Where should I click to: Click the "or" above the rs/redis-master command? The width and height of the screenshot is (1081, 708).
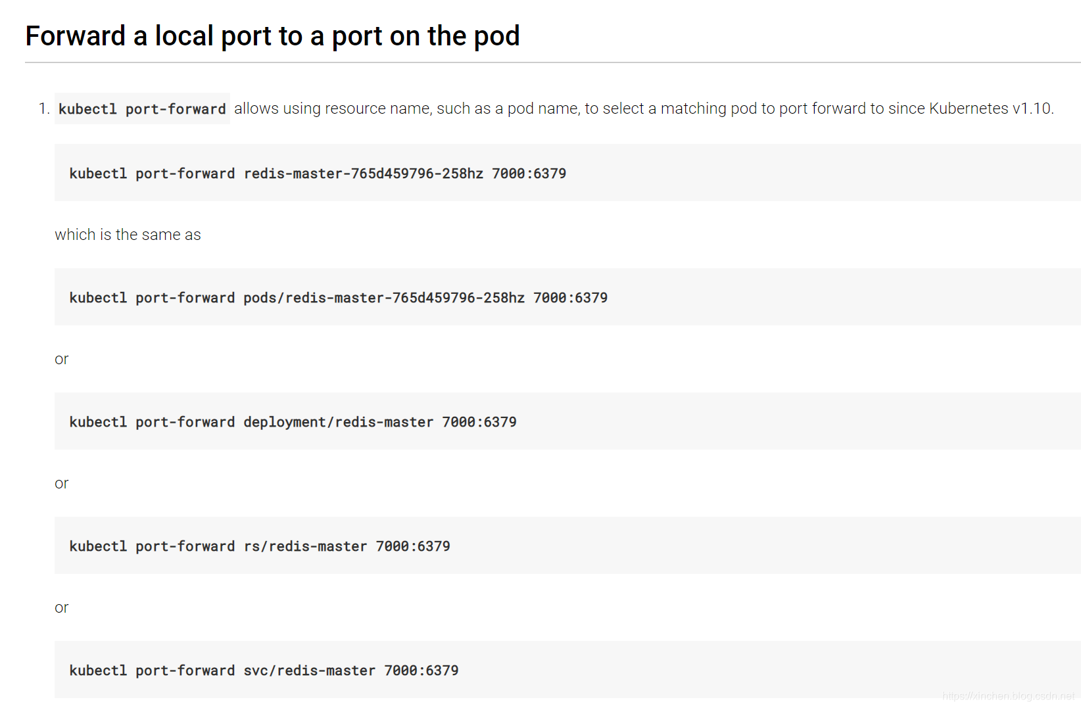61,483
